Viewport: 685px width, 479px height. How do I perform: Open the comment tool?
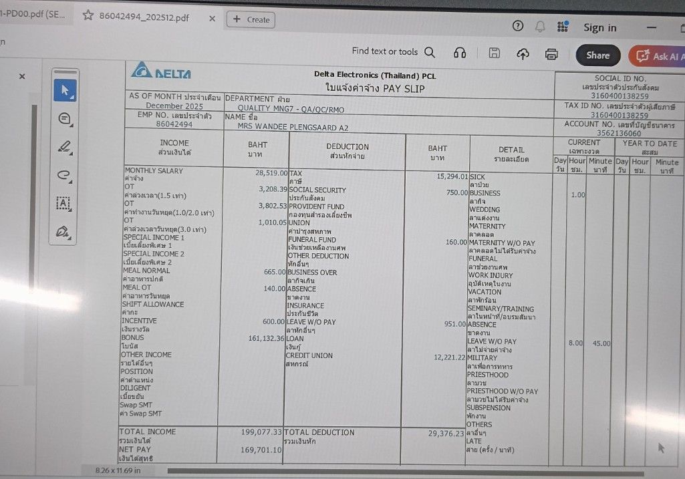point(65,119)
